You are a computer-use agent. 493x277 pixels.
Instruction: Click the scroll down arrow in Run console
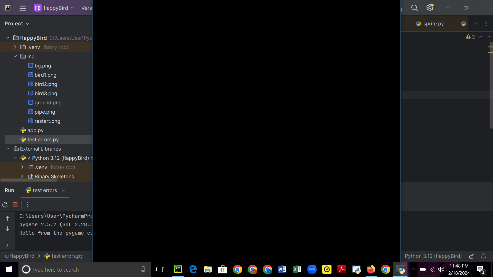[x=7, y=229]
